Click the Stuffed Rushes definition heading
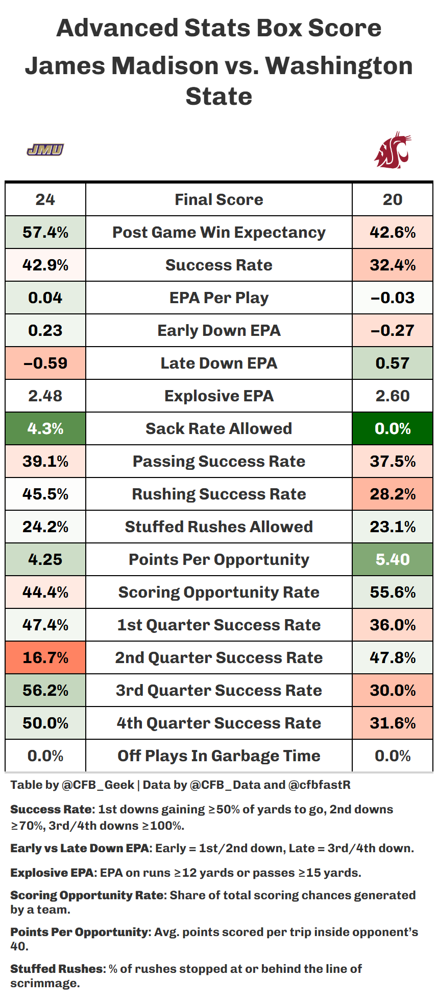Viewport: 438px width, 1001px height. [56, 969]
